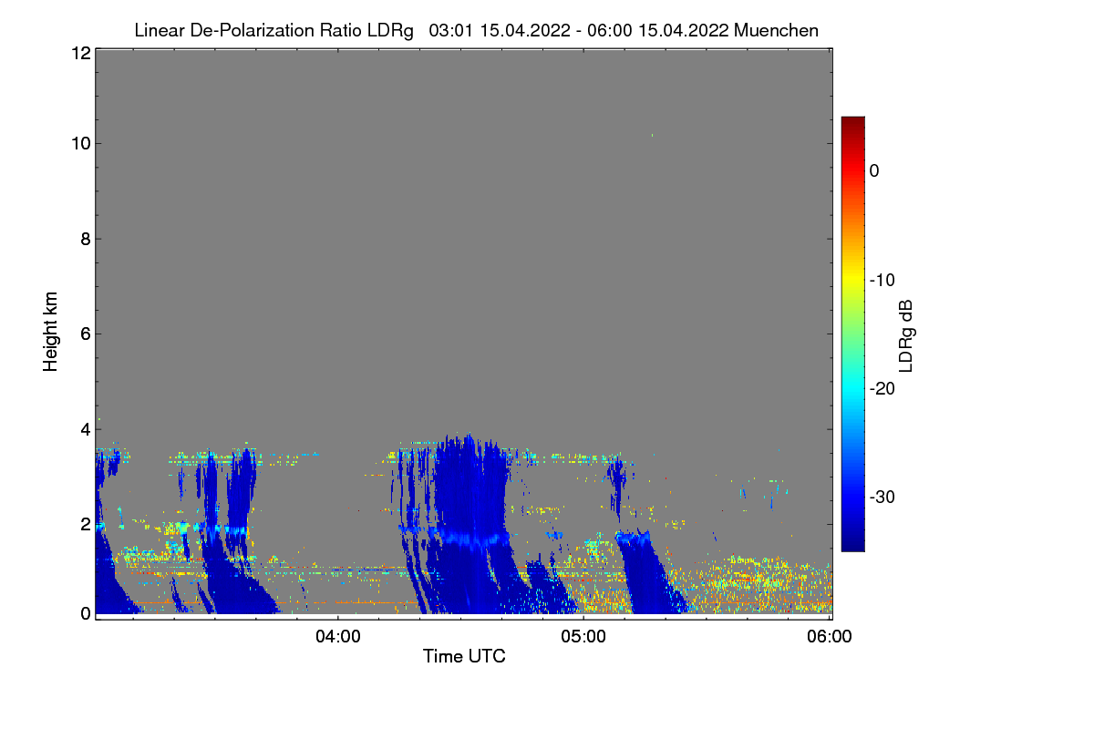Click the '05:00' time tick label
Image resolution: width=1094 pixels, height=729 pixels.
pos(583,637)
